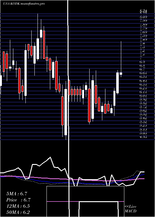Click the 7.49 price axis label
This screenshot has width=155, height=217.
[143, 40]
